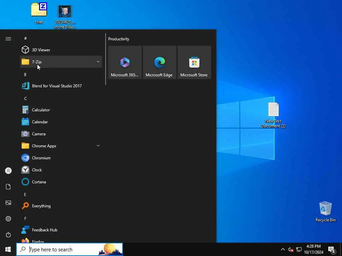
Task: Select the chat archive on desktop
Action: (39, 13)
